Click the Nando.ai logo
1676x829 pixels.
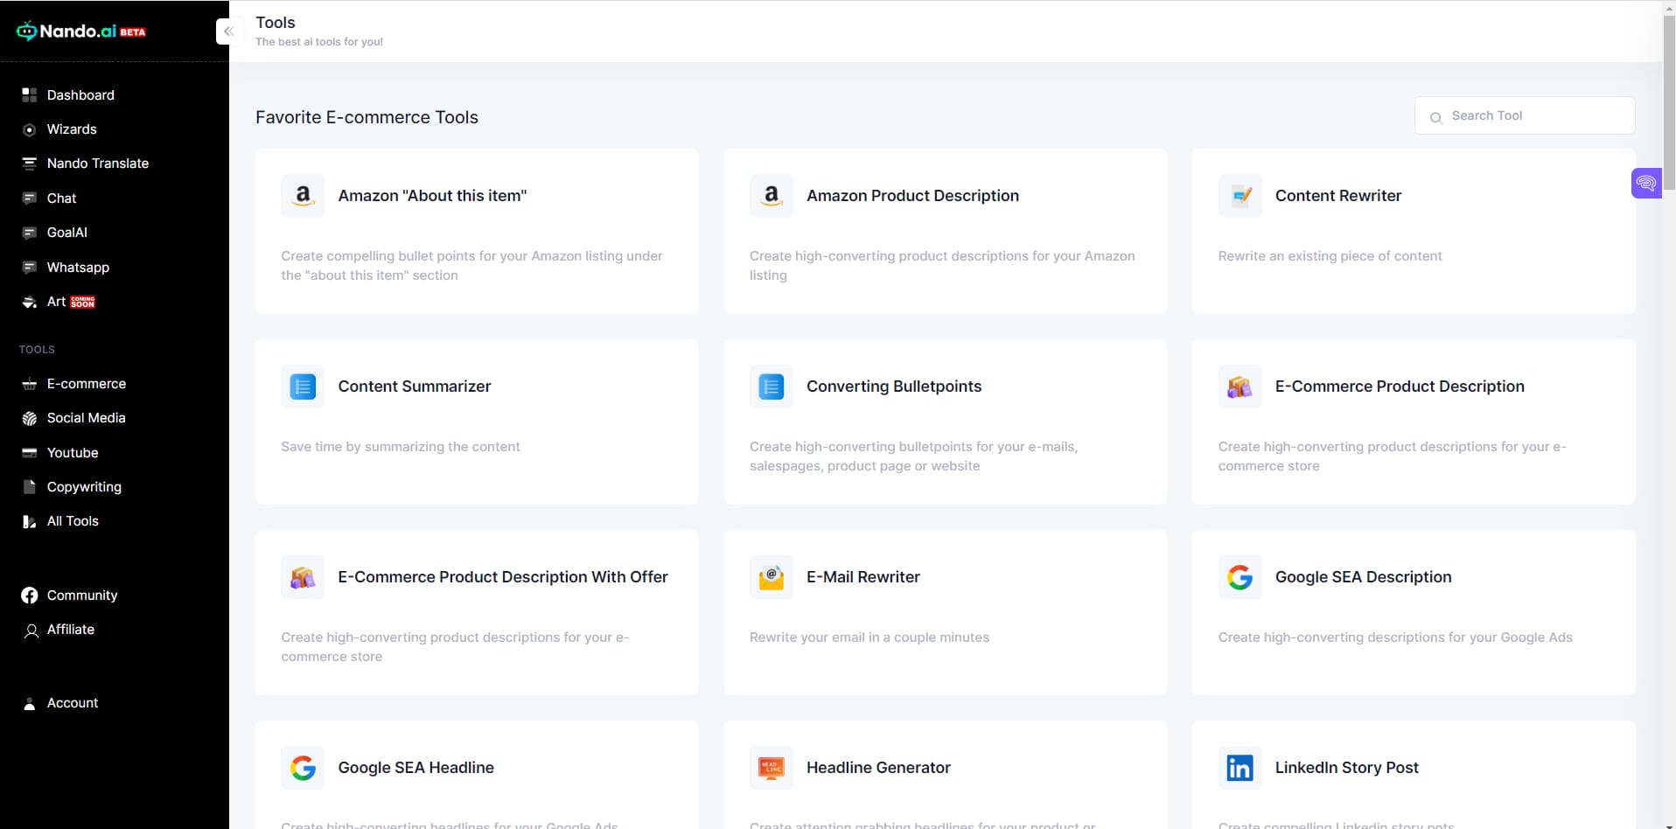click(80, 31)
